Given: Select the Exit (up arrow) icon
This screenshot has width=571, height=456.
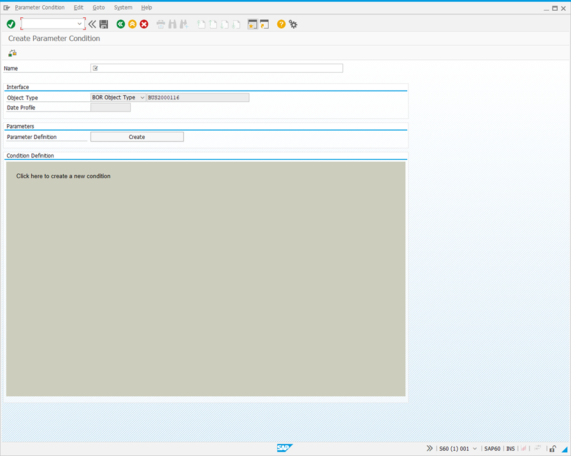Looking at the screenshot, I should [x=132, y=24].
